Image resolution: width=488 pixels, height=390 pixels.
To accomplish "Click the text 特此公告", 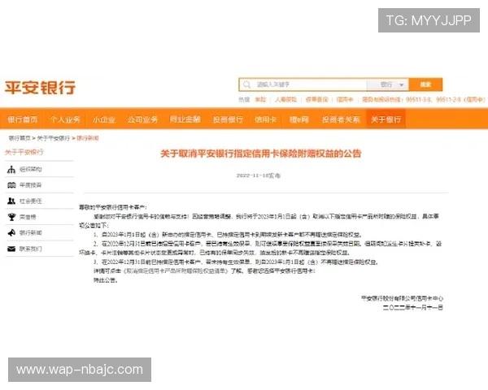I will tap(106, 280).
